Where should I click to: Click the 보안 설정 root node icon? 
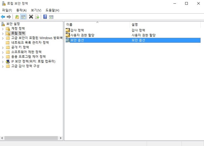coord(3,24)
